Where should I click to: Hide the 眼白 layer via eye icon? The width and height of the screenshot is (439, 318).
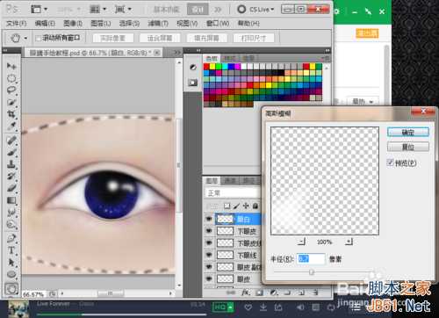pos(209,219)
